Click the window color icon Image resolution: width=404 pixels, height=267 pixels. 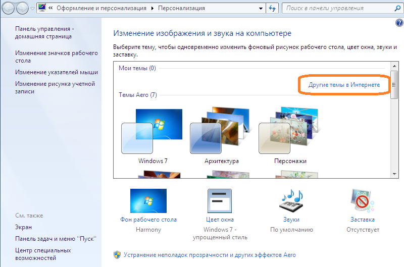click(220, 201)
